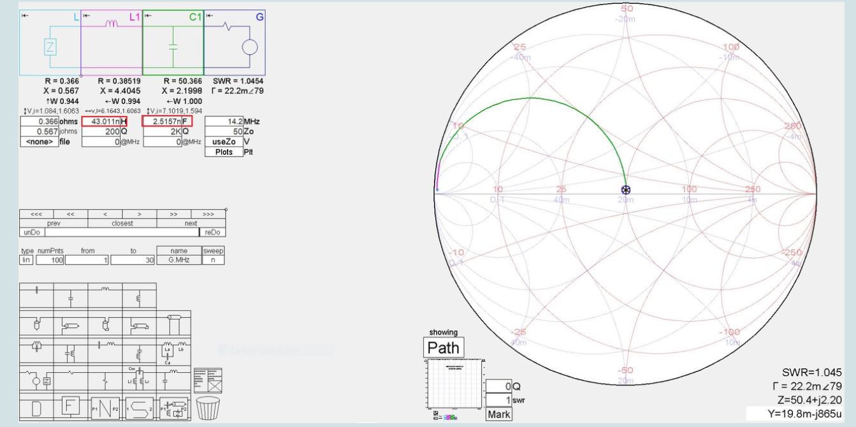Screen dimensions: 856x427
Task: Edit the 0.567 johms load reactance field
Action: (38, 131)
